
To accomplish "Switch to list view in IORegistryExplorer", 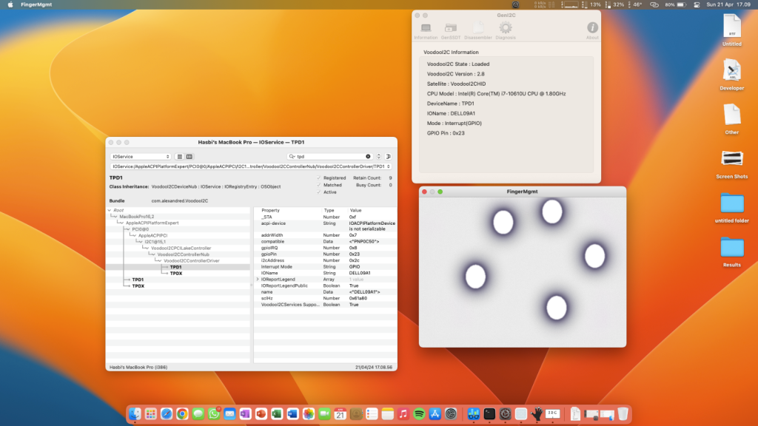I will tap(180, 157).
